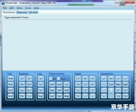Switch to the Matrices tab
The image size is (136, 112).
[22, 12]
